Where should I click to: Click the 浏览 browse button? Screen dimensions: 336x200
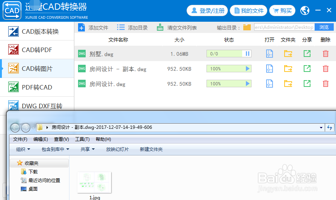pyautogui.click(x=324, y=27)
